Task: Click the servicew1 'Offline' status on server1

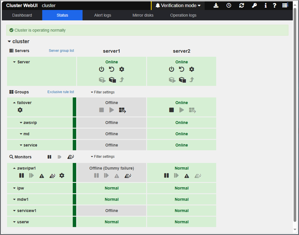Action: [112, 211]
